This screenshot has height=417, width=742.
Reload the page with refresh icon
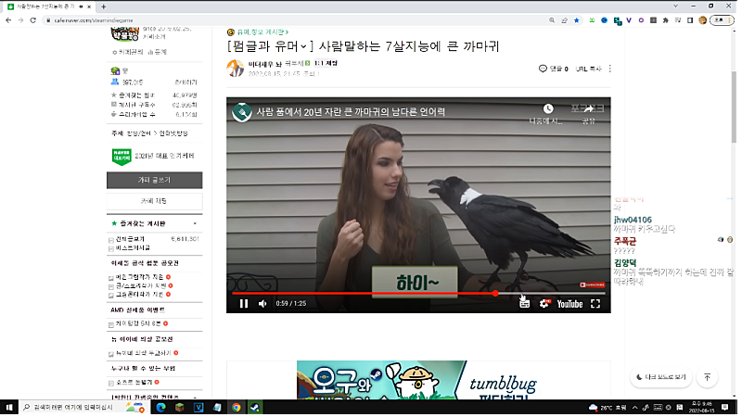pyautogui.click(x=33, y=20)
